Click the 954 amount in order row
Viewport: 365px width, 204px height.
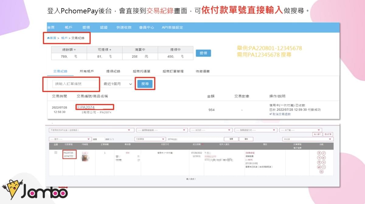click(x=127, y=153)
